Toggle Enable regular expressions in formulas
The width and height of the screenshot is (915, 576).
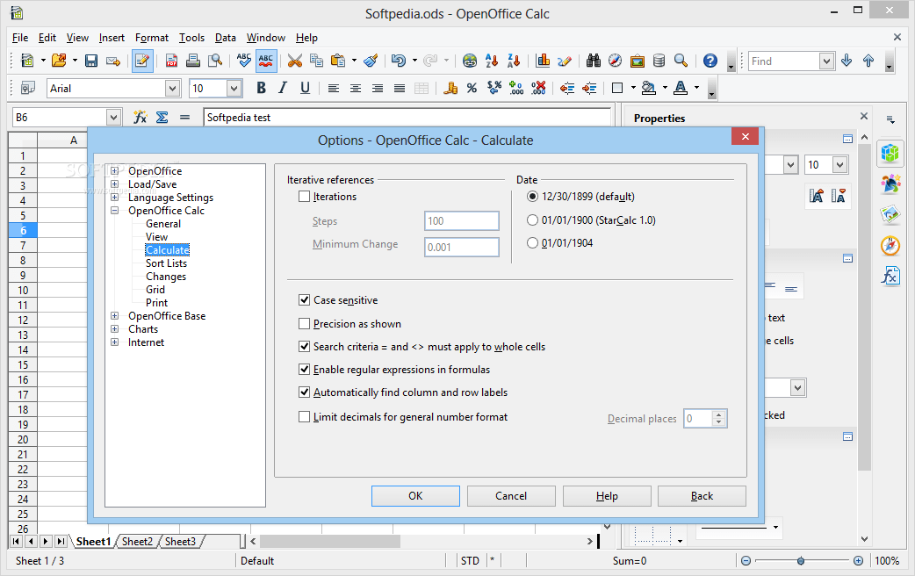coord(304,370)
